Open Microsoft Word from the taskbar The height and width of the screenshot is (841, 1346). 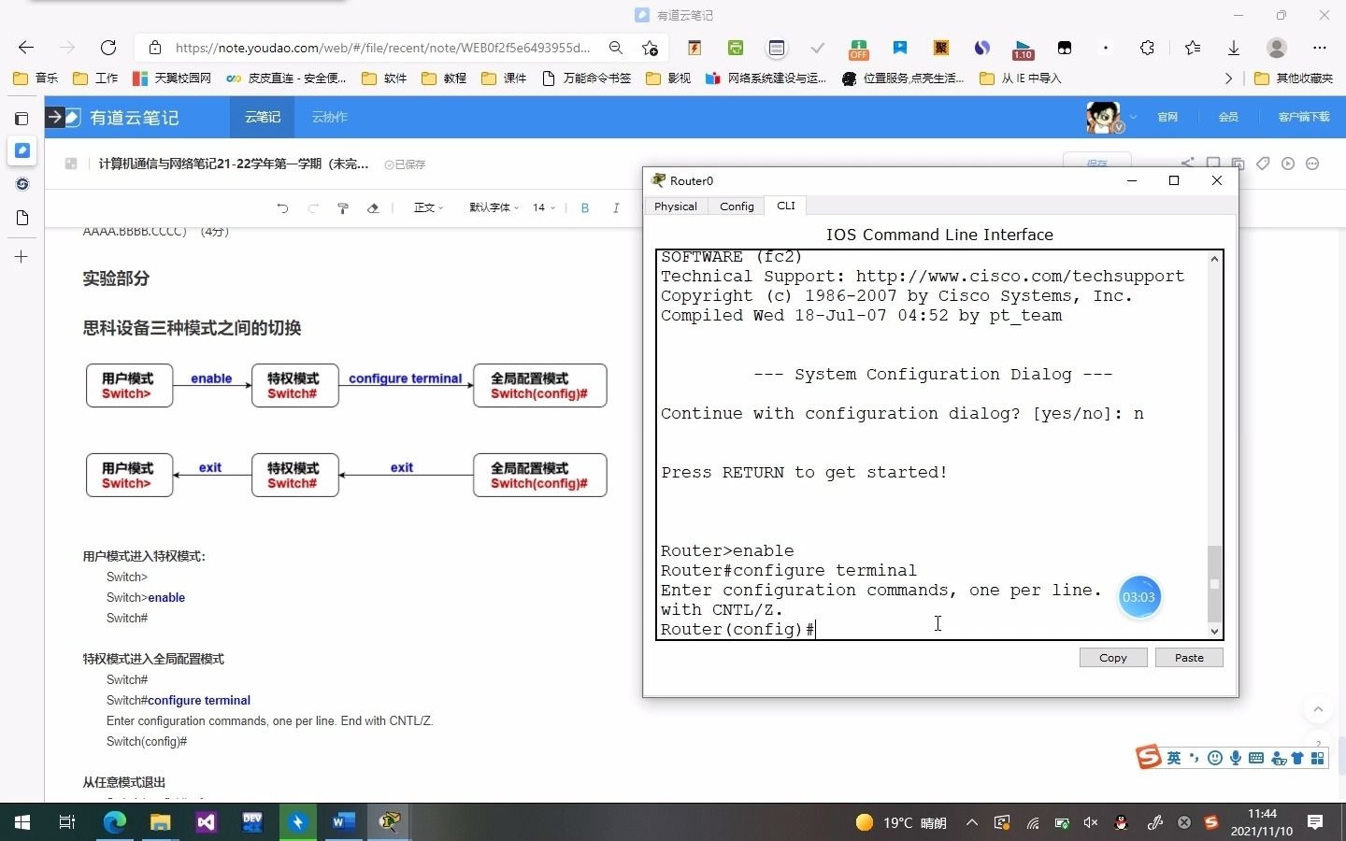point(344,822)
